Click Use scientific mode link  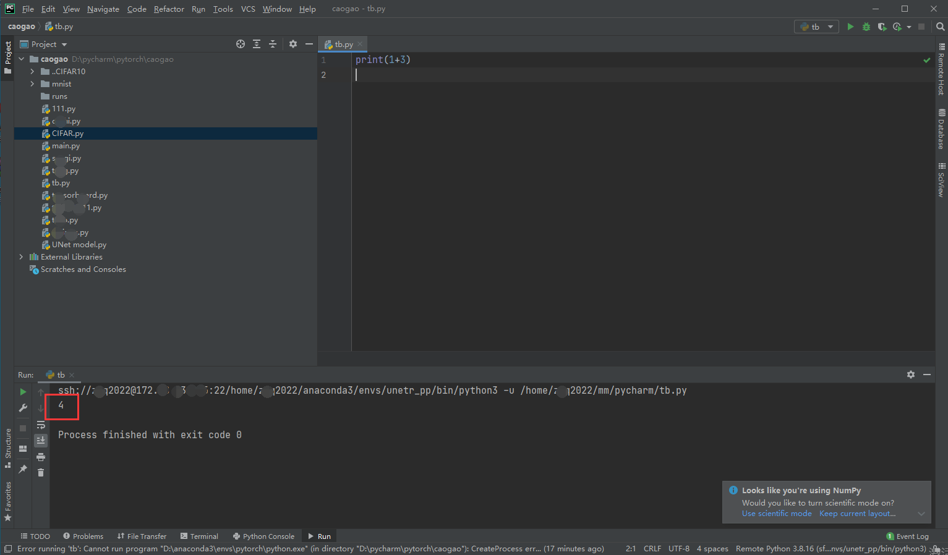pos(777,514)
